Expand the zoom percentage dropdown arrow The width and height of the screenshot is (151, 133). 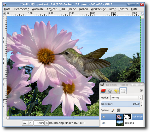(x=47, y=123)
